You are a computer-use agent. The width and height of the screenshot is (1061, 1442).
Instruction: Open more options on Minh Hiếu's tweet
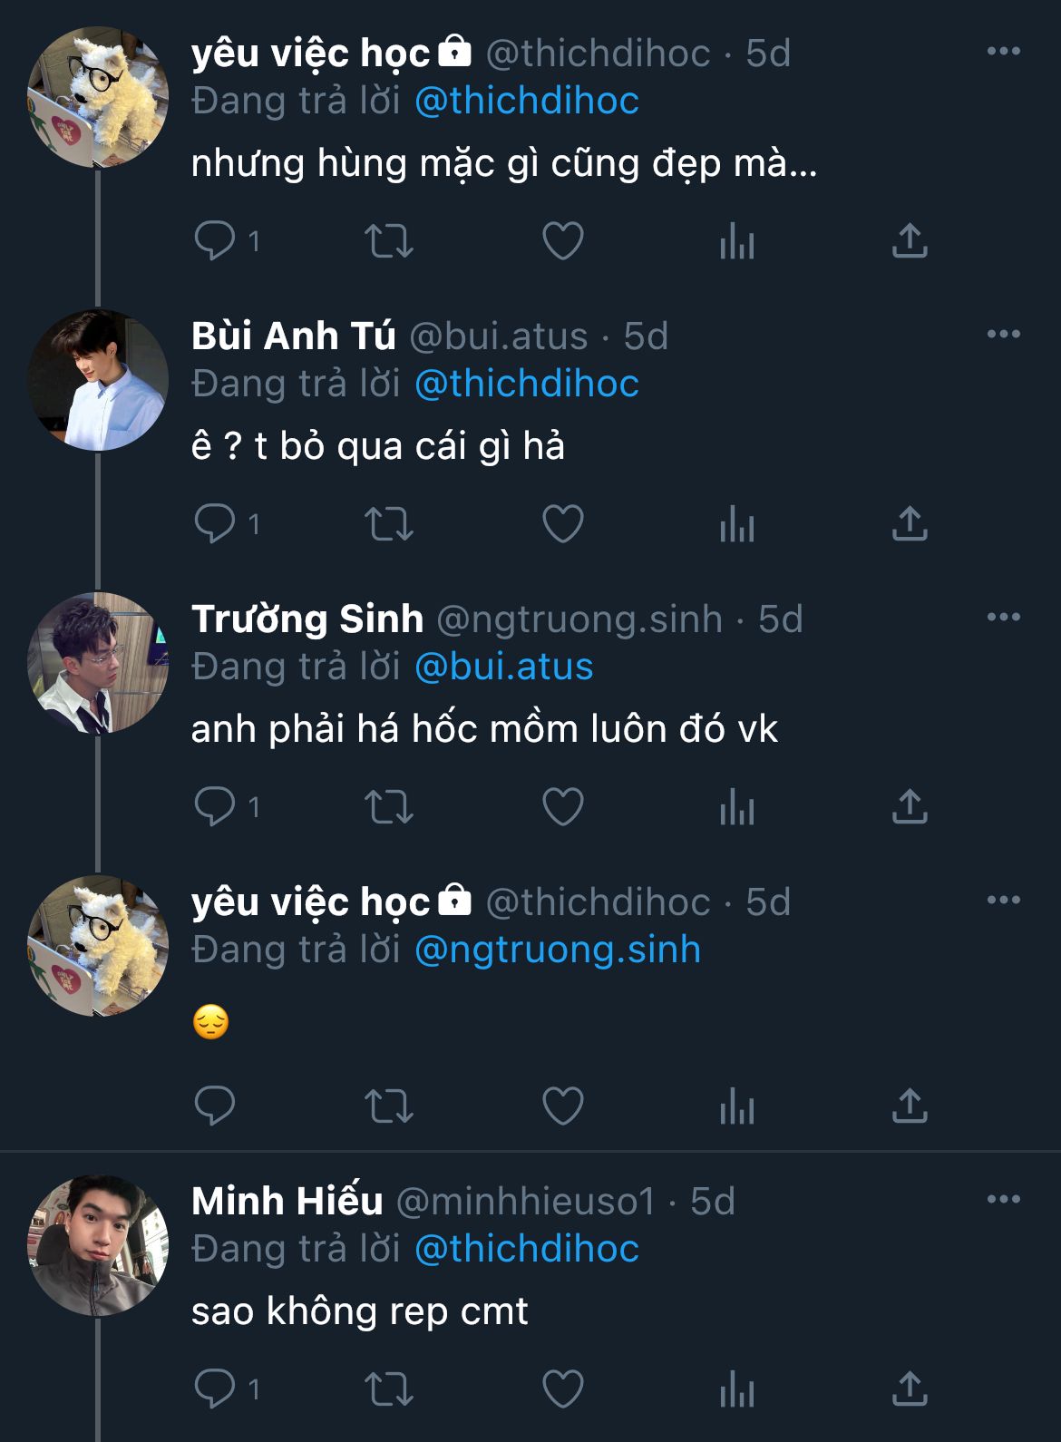(x=1003, y=1200)
